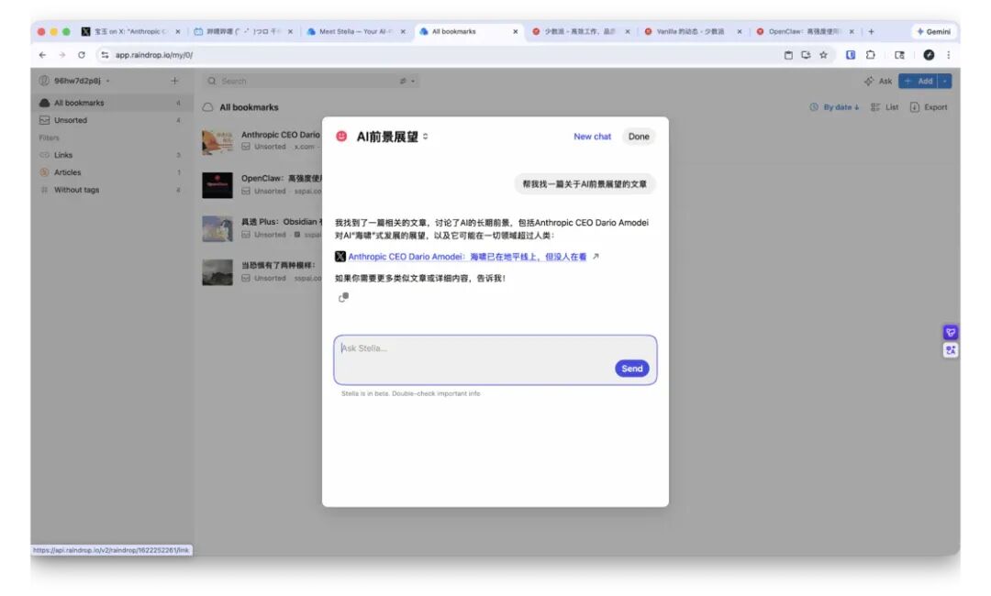Click the browser address bar URL
The image size is (991, 596).
pyautogui.click(x=153, y=55)
